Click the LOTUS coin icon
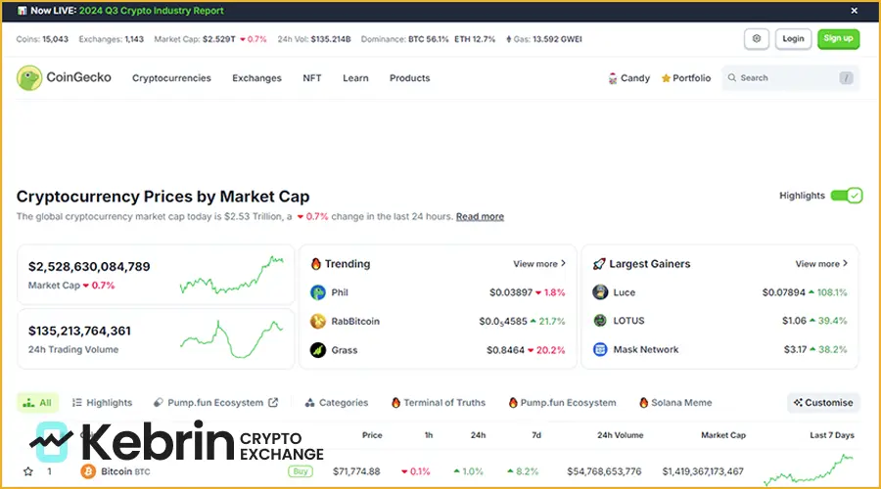Image resolution: width=881 pixels, height=489 pixels. coord(600,321)
